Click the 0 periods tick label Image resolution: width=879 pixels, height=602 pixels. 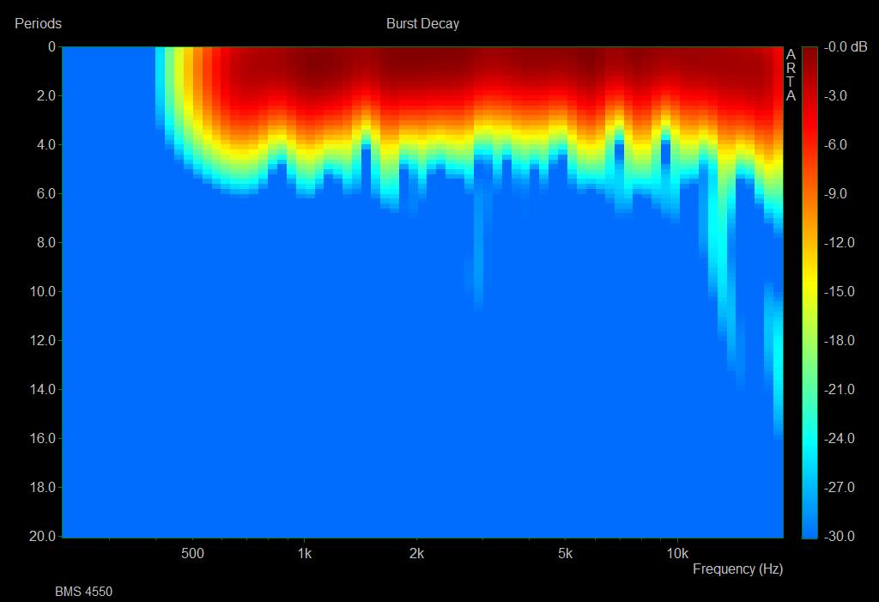(x=52, y=47)
